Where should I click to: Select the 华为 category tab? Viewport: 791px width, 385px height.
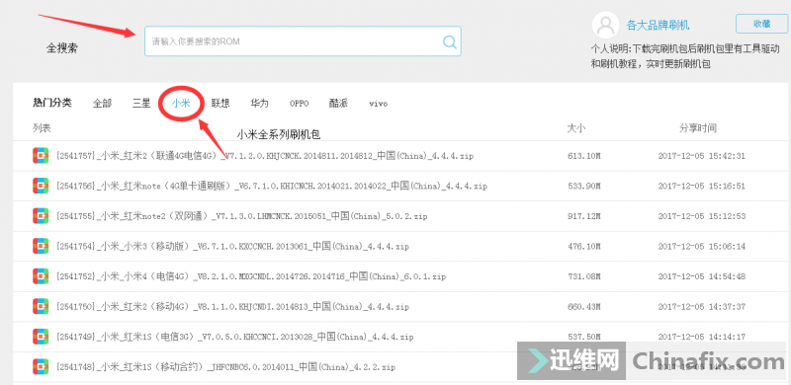click(259, 104)
